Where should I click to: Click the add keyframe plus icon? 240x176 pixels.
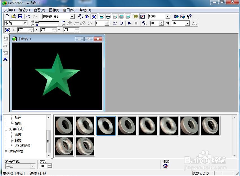point(69,23)
